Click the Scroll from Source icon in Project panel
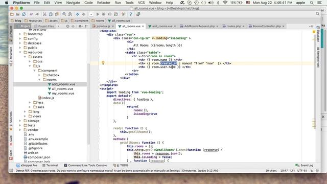Image resolution: width=327 pixels, height=184 pixels. pos(67,26)
